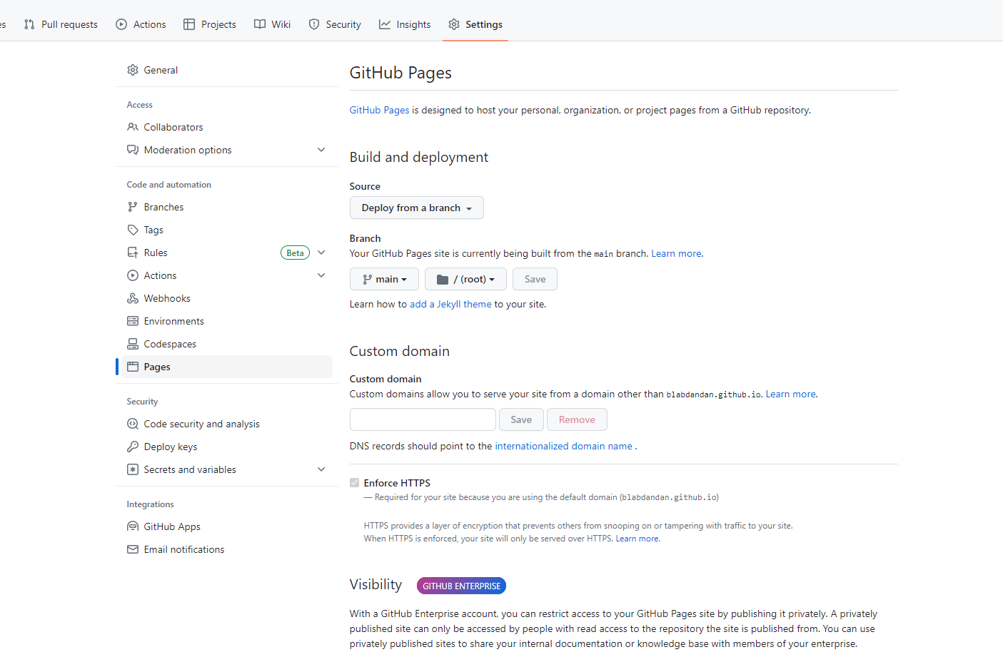
Task: Click the Code security and analysis icon
Action: pyautogui.click(x=133, y=424)
